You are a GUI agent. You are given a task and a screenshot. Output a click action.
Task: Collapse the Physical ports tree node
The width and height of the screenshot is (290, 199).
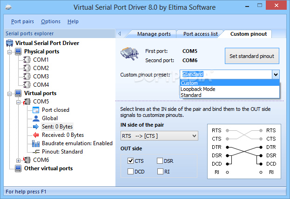point(9,52)
